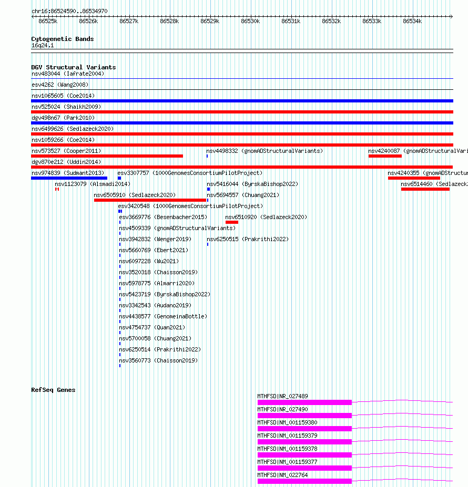Viewport: 468px width, 487px height.
Task: Open esv3669776 (Besenbacher2015) label
Action: click(x=163, y=217)
